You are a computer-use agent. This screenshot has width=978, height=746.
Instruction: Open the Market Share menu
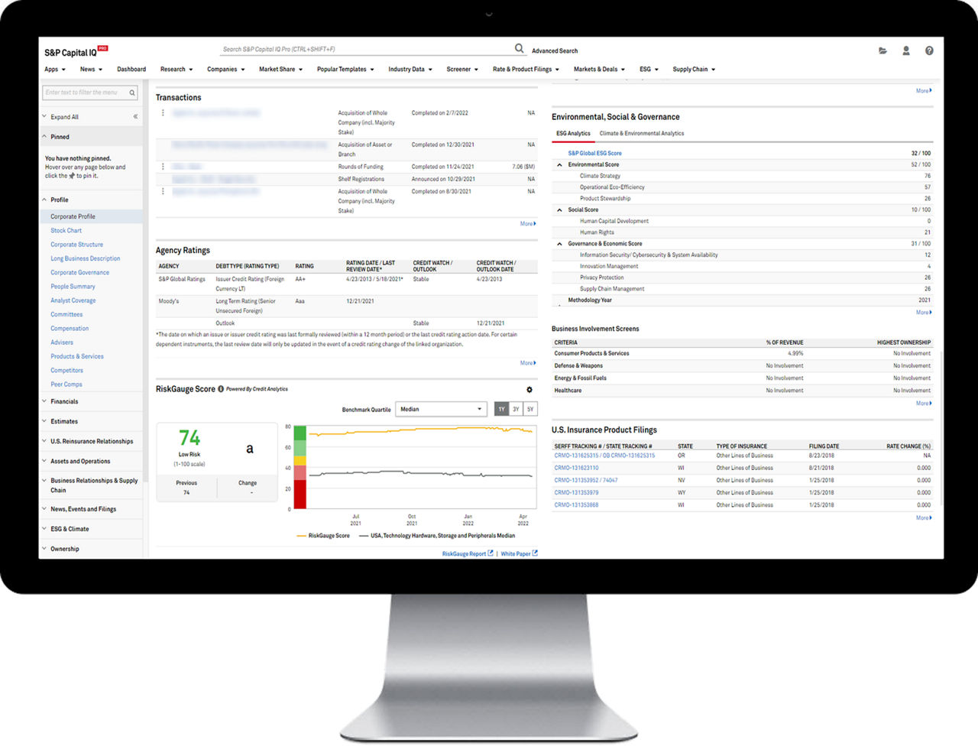tap(280, 70)
